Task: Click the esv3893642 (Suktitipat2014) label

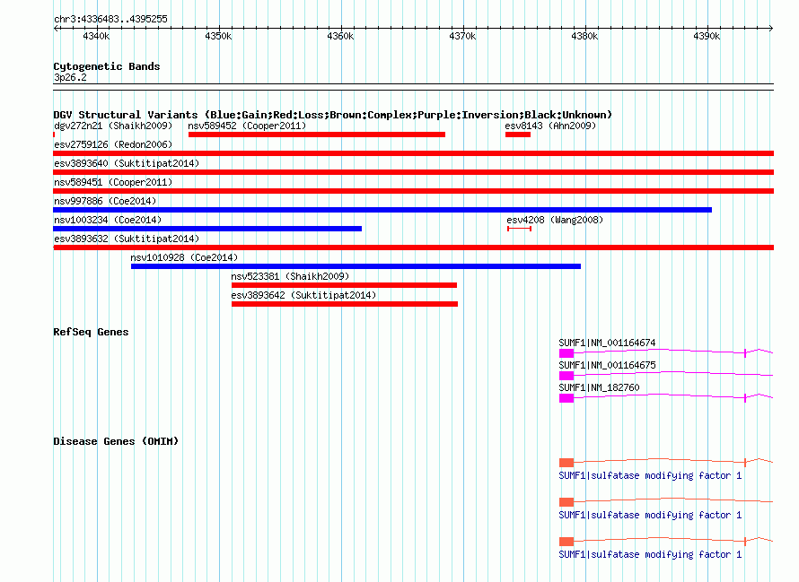Action: point(303,295)
